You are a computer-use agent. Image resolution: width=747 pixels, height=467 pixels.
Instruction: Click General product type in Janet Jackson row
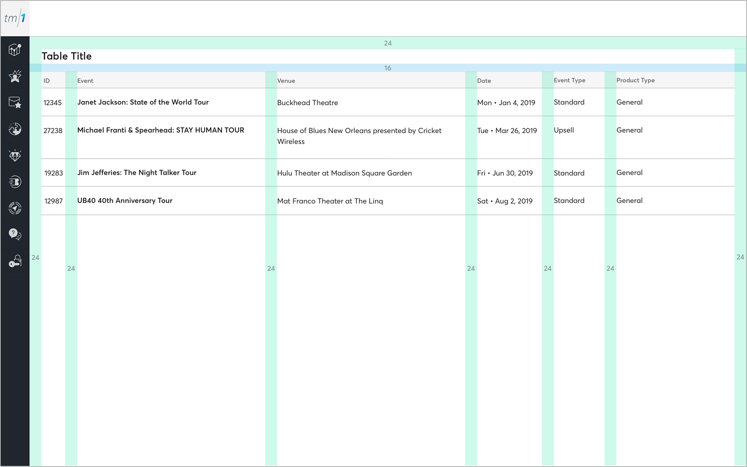click(x=629, y=102)
